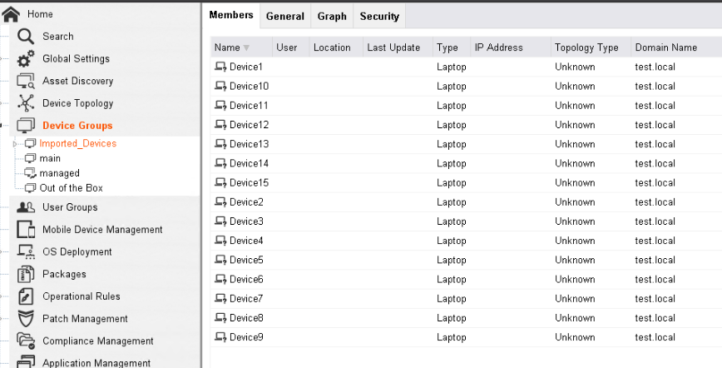Image resolution: width=722 pixels, height=368 pixels.
Task: Click the Home house icon
Action: point(11,14)
